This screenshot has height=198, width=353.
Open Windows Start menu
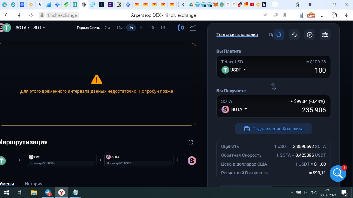pos(7,193)
